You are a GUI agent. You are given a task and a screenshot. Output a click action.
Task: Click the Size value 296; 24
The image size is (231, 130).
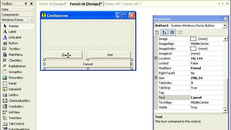point(206,78)
